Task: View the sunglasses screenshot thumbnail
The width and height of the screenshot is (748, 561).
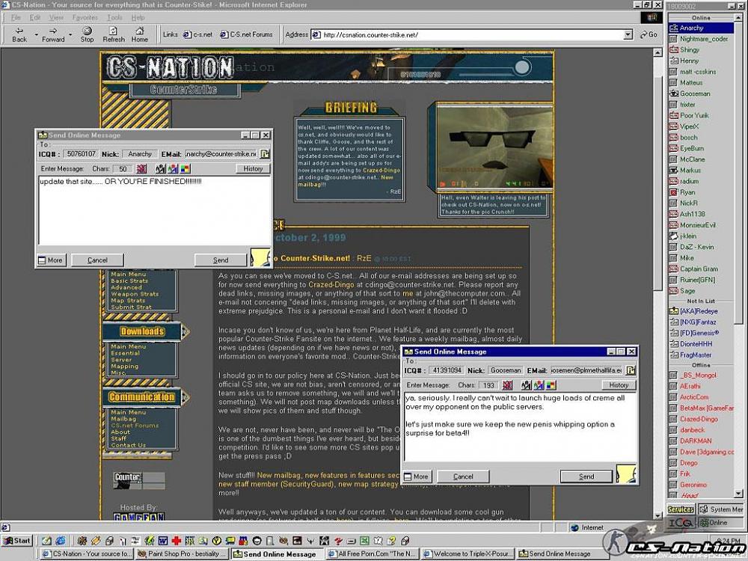Action: 494,147
